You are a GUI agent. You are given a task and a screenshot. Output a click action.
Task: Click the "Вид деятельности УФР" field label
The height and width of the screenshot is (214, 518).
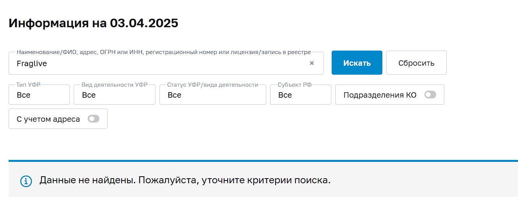click(114, 85)
